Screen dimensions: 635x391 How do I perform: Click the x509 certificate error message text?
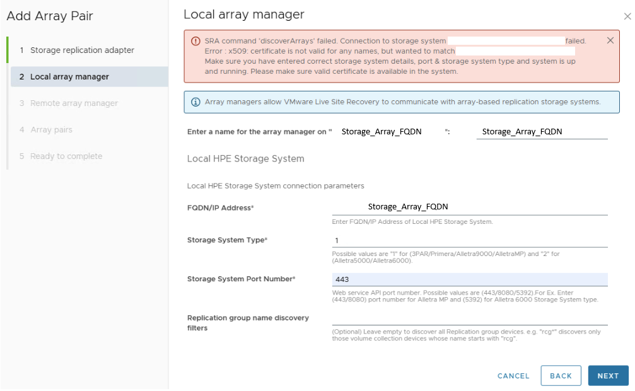(328, 51)
